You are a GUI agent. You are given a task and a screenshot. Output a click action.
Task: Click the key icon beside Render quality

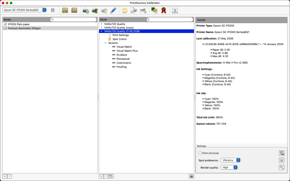click(x=282, y=167)
